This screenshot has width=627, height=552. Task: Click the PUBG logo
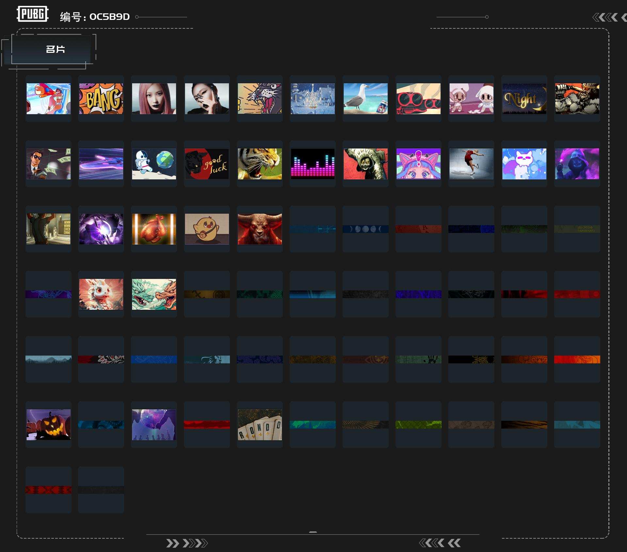coord(33,14)
